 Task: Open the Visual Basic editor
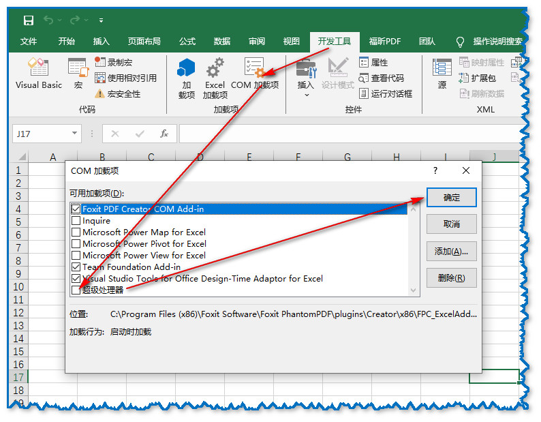[39, 74]
